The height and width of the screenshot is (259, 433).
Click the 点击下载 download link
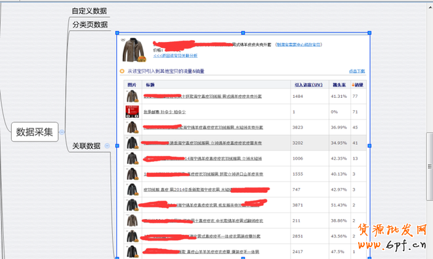357,71
